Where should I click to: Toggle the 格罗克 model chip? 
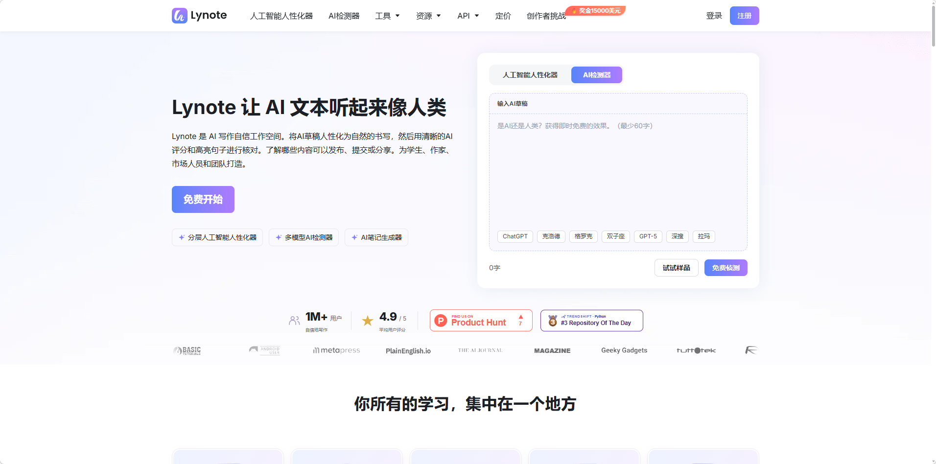pos(584,236)
